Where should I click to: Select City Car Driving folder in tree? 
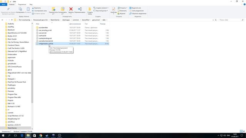(18, 42)
